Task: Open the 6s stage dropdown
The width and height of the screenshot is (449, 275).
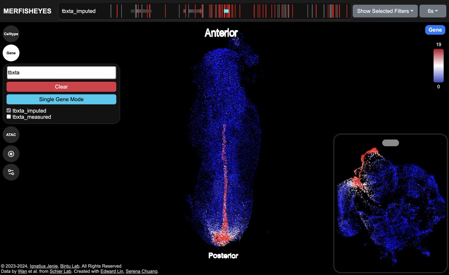Action: coord(433,11)
